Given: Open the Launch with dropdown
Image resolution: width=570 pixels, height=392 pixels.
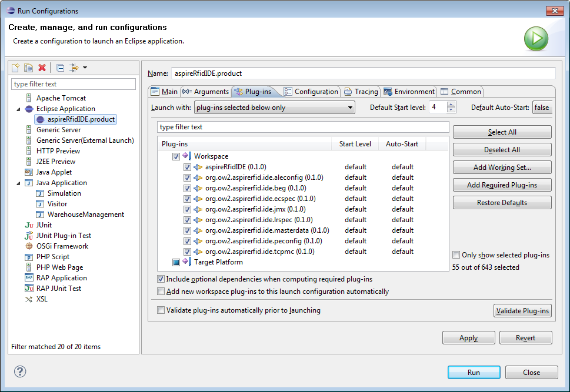Looking at the screenshot, I should [275, 108].
